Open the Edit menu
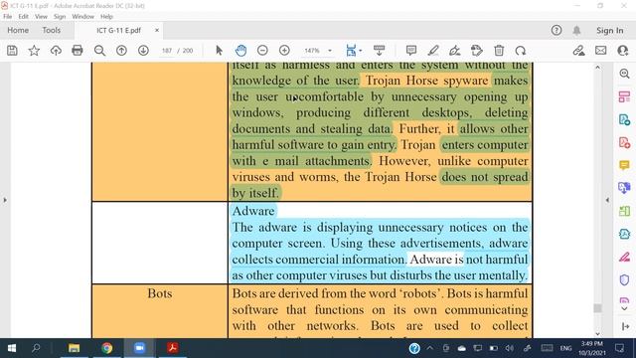The image size is (636, 358). point(23,17)
